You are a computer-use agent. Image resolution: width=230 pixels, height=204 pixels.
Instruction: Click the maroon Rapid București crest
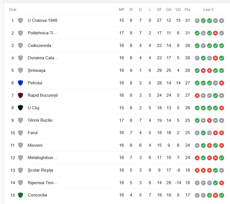coord(20,95)
